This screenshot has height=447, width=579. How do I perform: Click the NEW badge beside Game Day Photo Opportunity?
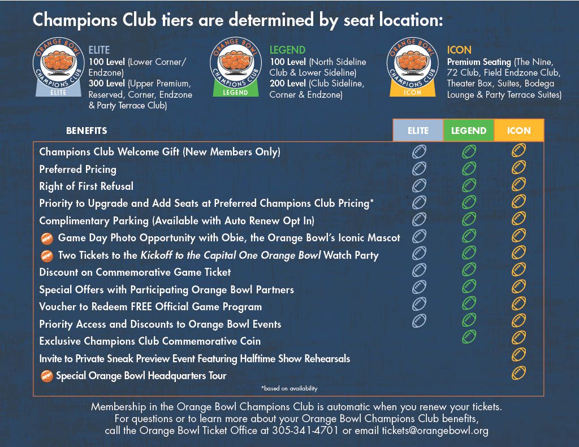point(47,238)
